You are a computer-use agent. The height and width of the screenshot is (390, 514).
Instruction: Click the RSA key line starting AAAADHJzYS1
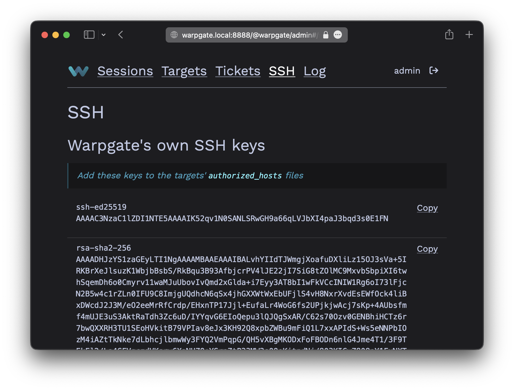click(x=241, y=259)
